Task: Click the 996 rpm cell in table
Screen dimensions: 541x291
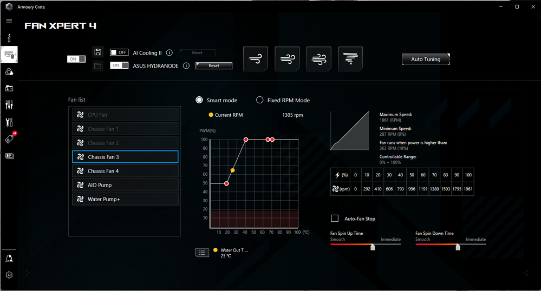Action: (x=412, y=189)
